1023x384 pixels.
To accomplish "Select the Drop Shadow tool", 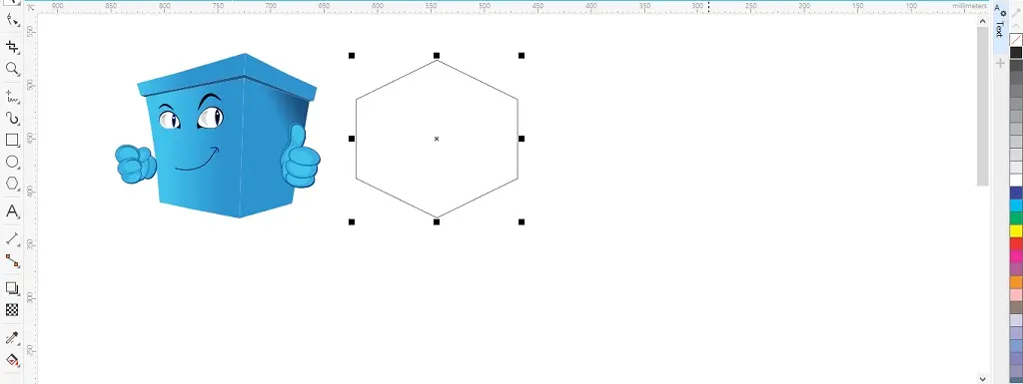I will 12,287.
